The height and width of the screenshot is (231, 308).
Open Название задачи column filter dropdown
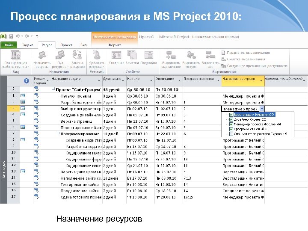point(99,81)
